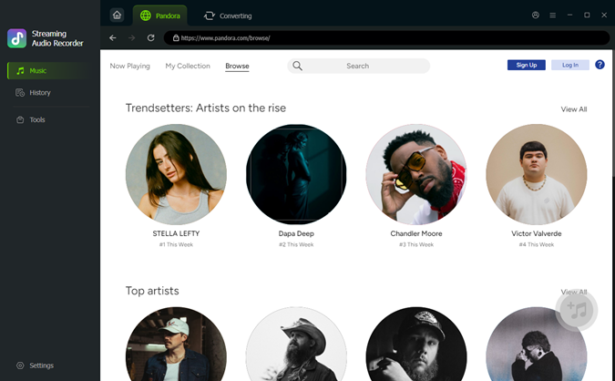Minimize the application window
Image resolution: width=615 pixels, height=381 pixels.
coord(569,15)
